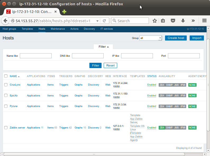
Task: Click SNMP badge for EpicXo
Action: (169, 96)
